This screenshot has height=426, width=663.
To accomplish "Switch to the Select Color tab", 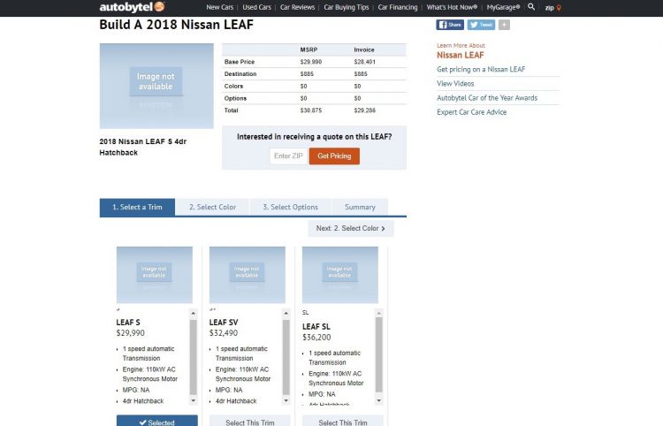I will (x=212, y=207).
